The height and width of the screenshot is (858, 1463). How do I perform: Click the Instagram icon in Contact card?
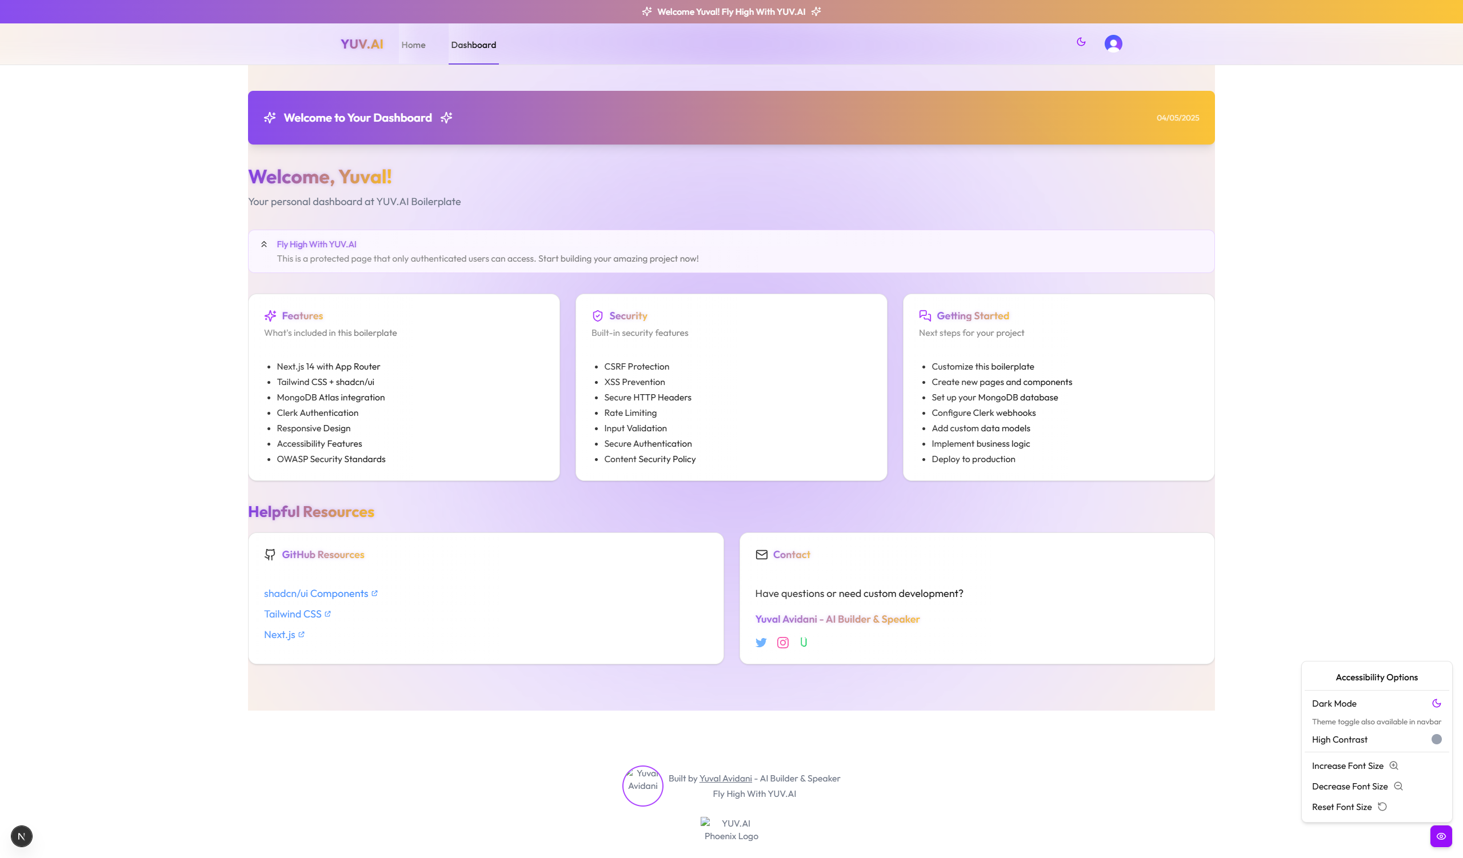point(782,642)
